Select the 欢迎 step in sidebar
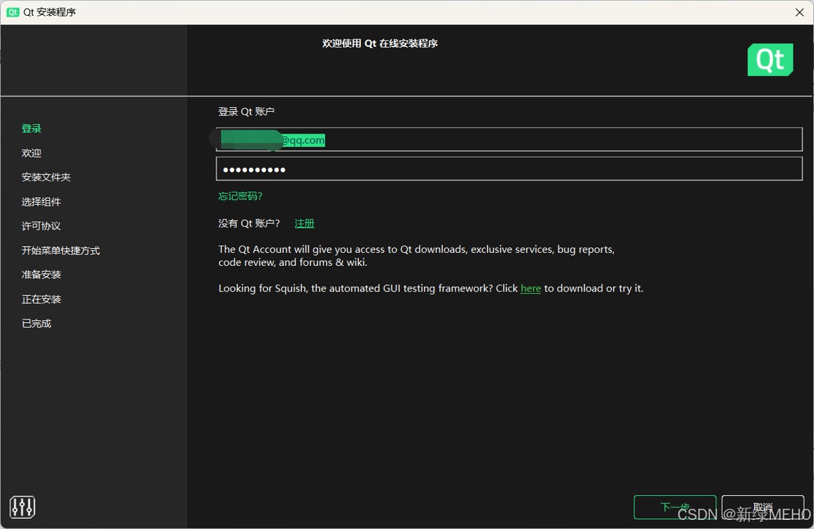Image resolution: width=814 pixels, height=529 pixels. click(x=31, y=153)
